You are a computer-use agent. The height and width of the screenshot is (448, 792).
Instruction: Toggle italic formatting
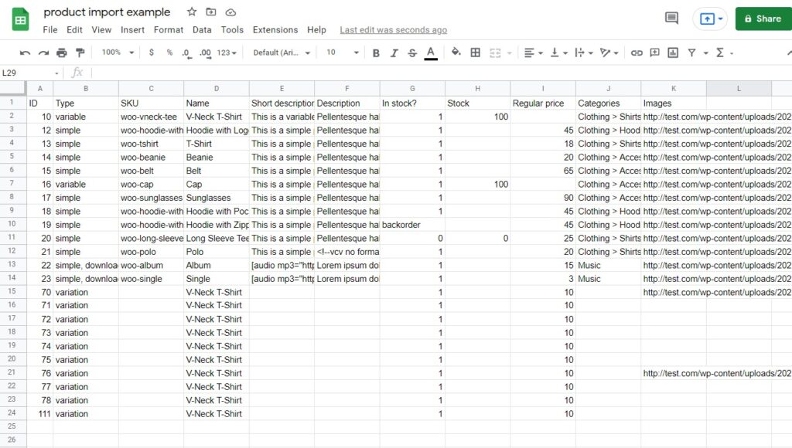(393, 53)
